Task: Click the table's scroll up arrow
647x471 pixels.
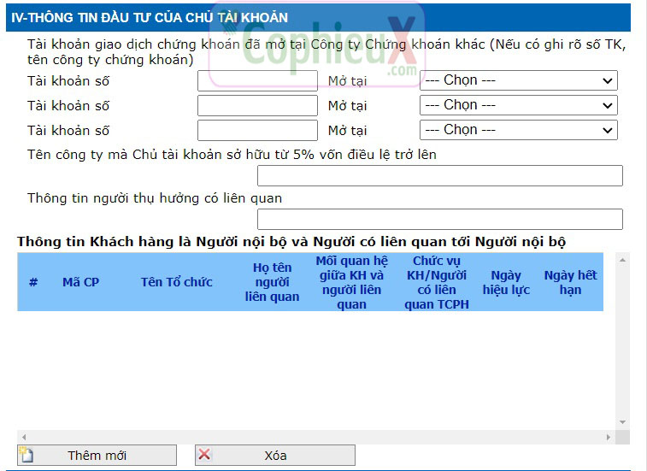Action: coord(622,259)
